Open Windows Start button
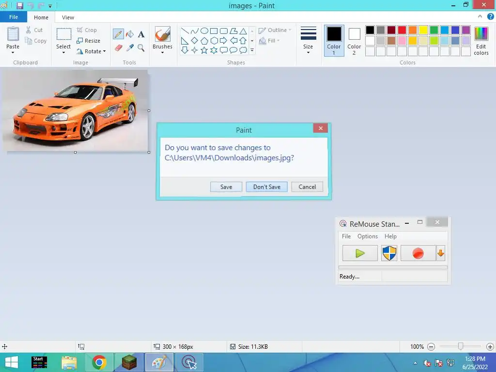Image resolution: width=496 pixels, height=372 pixels. tap(12, 362)
